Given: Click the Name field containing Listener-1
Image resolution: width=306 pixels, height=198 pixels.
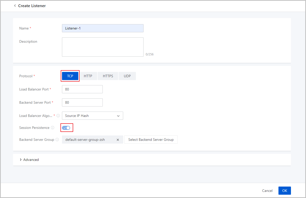Looking at the screenshot, I should click(103, 28).
